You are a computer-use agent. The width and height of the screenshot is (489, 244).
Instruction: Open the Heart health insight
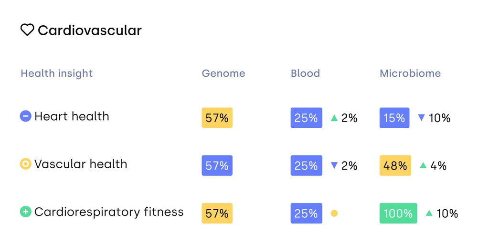72,116
